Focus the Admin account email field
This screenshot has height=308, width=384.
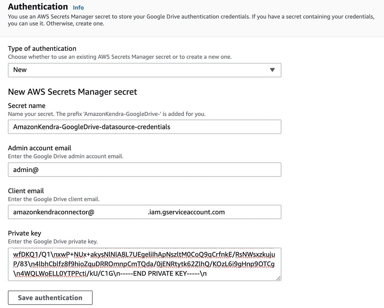(x=144, y=170)
